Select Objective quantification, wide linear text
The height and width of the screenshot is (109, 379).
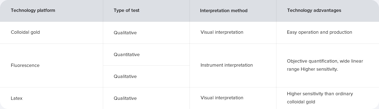point(325,61)
